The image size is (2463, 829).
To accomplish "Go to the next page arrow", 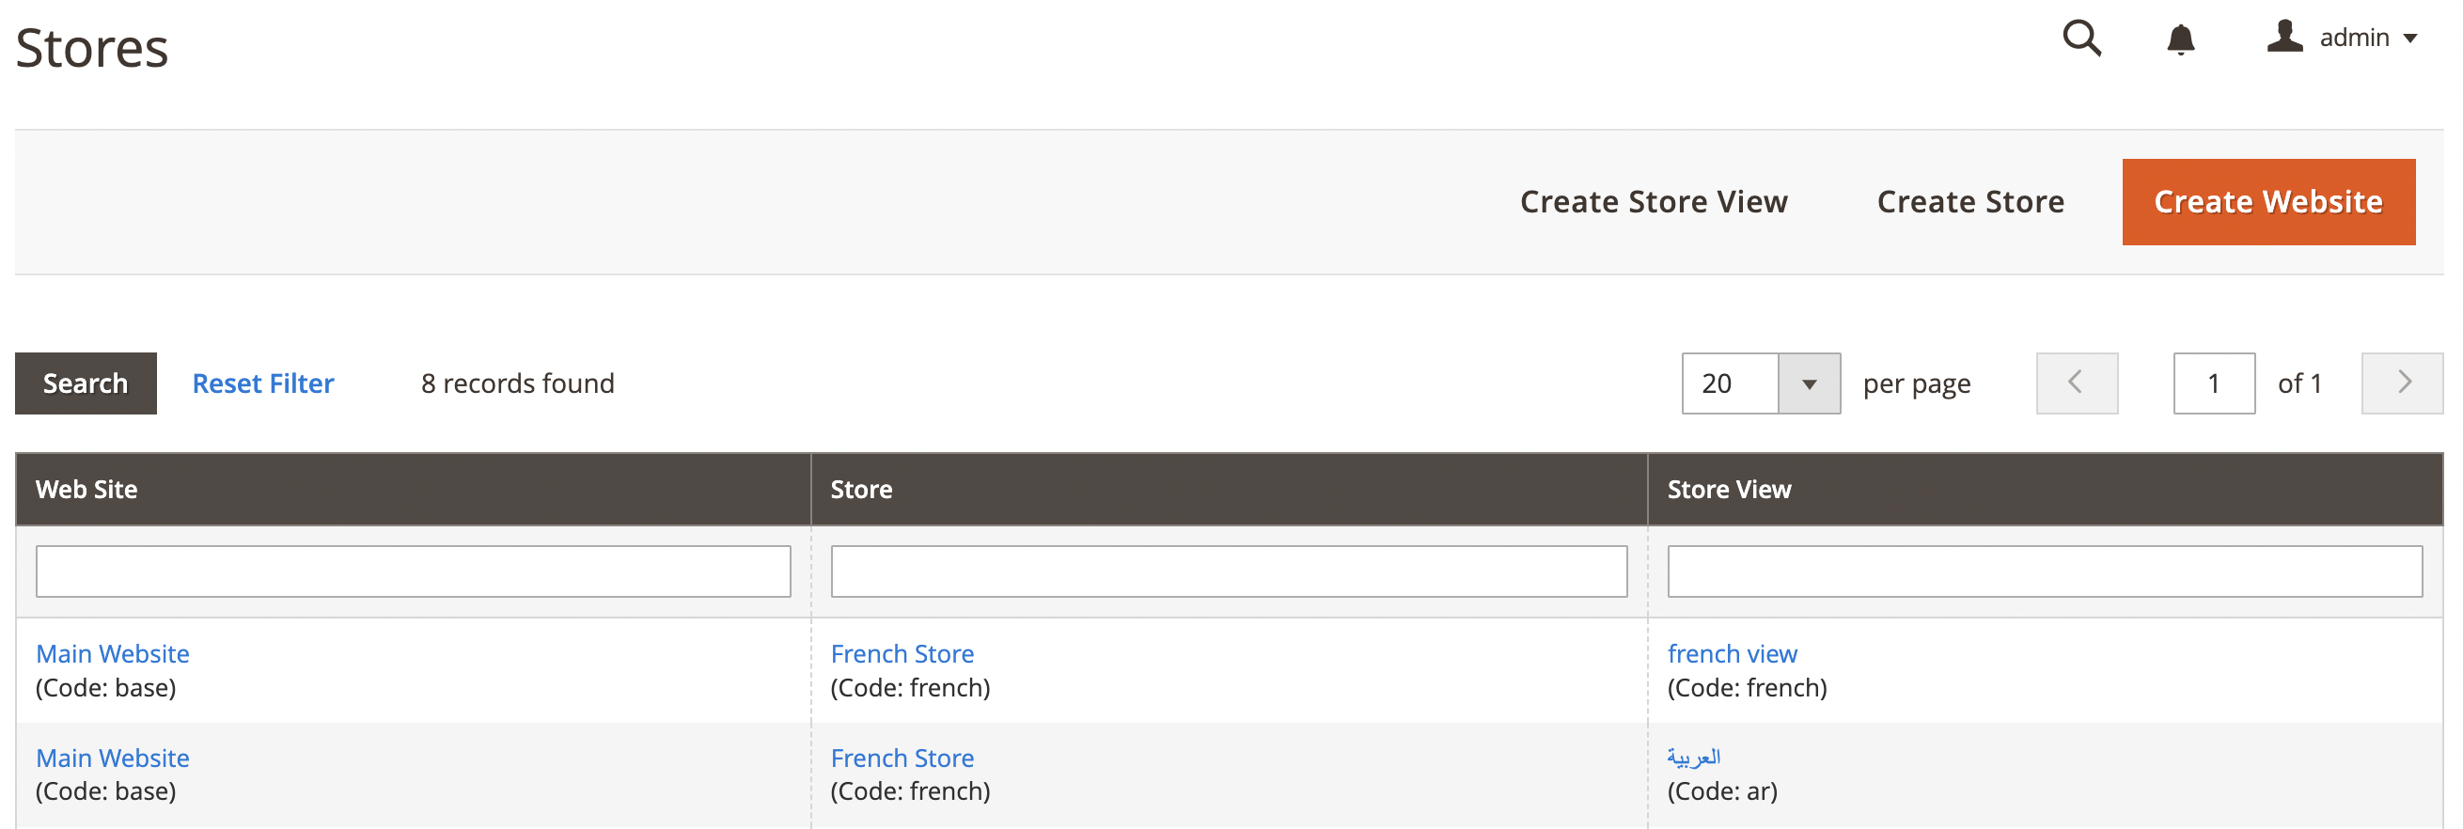I will [x=2402, y=383].
